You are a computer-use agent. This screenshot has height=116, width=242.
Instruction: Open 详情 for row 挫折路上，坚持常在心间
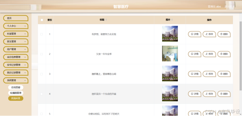click(x=194, y=74)
